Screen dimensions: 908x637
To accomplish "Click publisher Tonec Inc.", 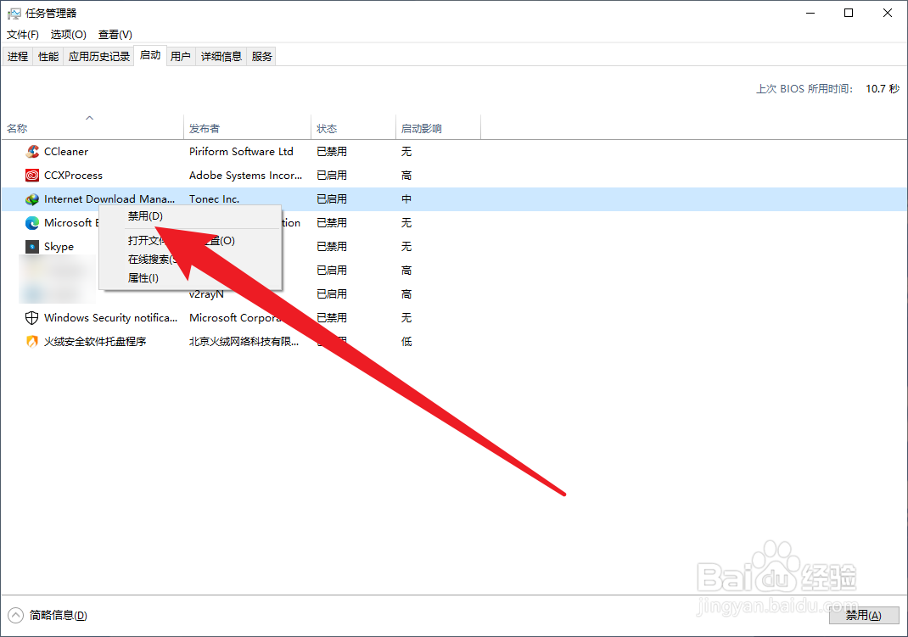I will click(214, 199).
